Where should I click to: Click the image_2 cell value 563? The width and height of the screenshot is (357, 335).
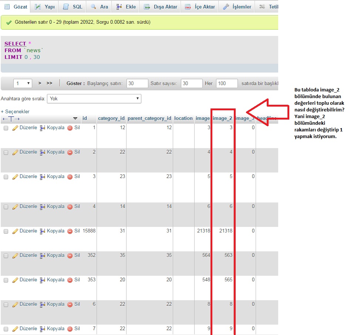(x=228, y=255)
